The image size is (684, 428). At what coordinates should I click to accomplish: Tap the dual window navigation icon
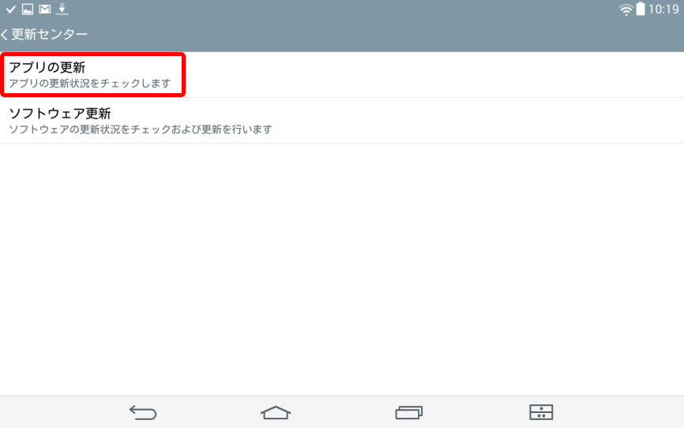tap(541, 412)
